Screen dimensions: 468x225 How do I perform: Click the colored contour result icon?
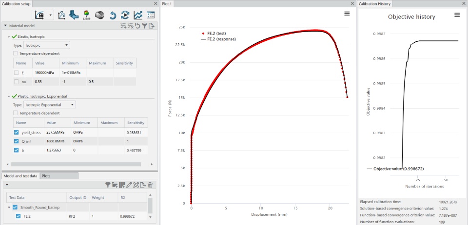(87, 15)
